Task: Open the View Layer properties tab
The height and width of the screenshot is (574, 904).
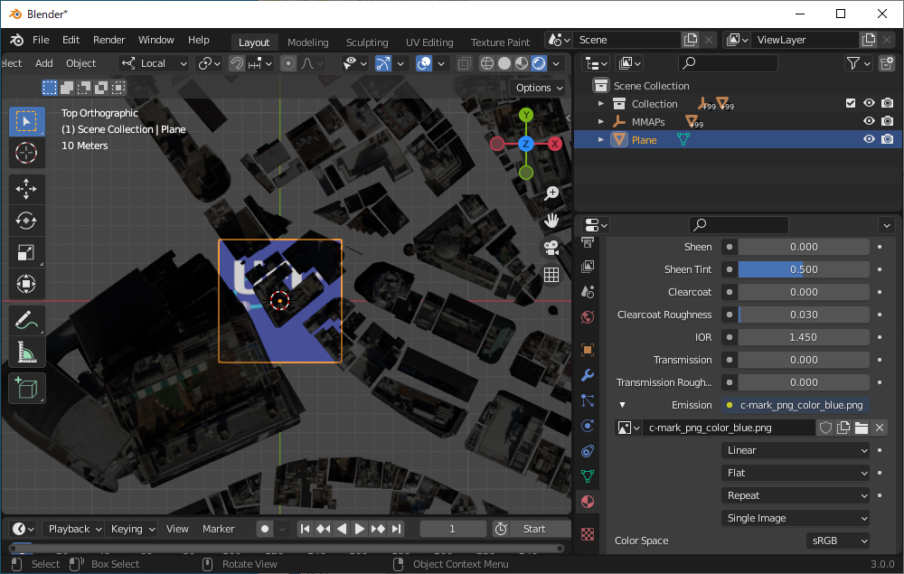Action: (588, 267)
